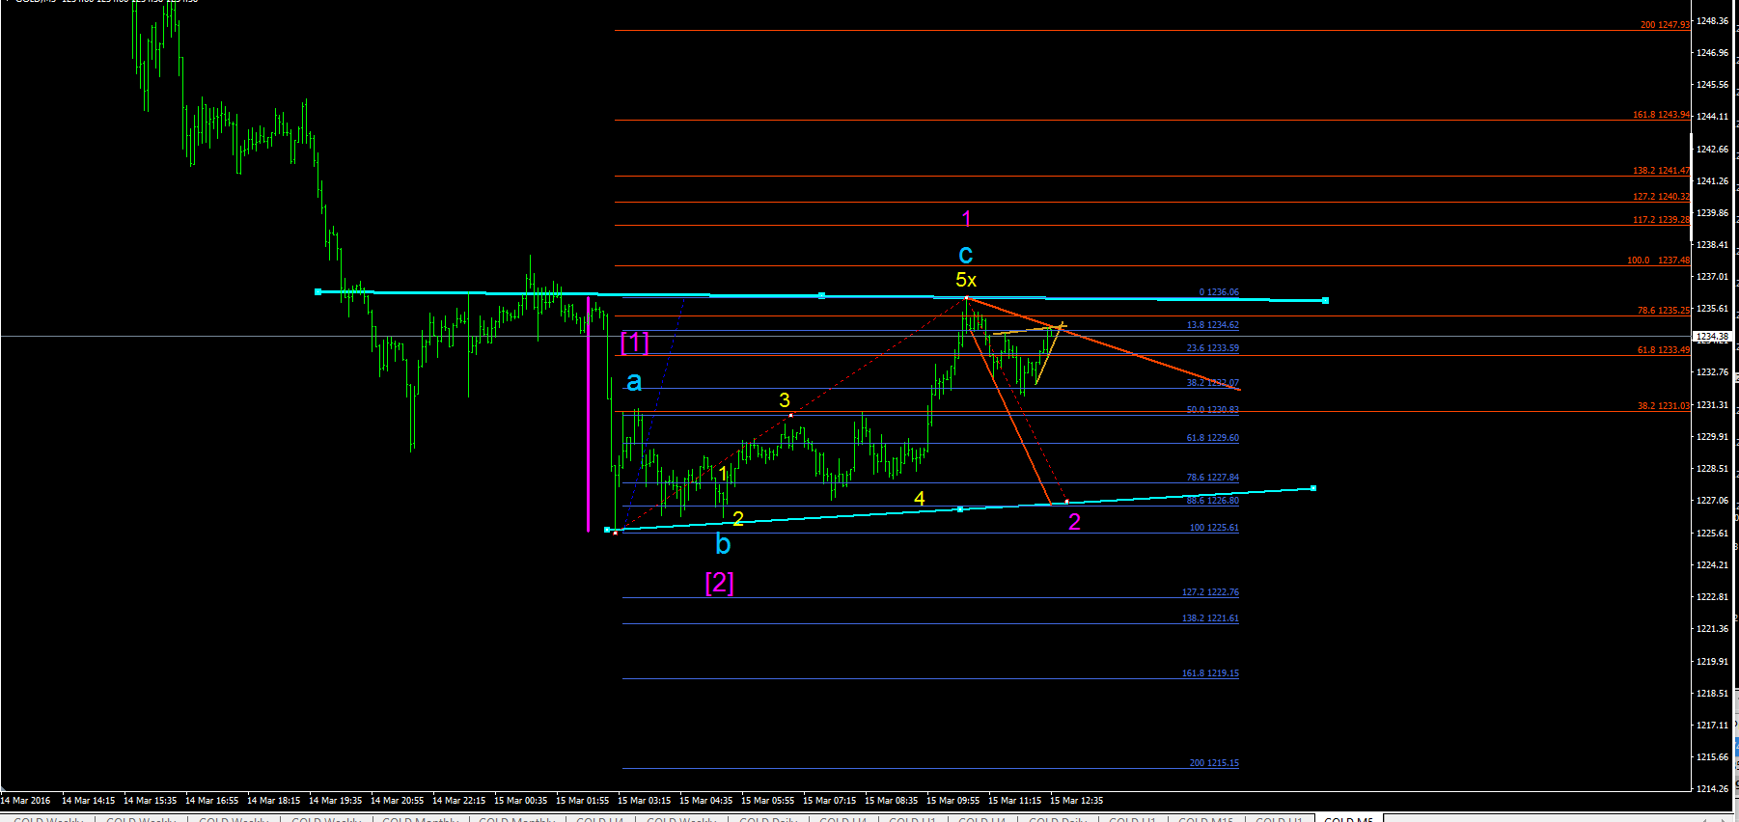1739x822 pixels.
Task: Select the blue Fibonacci label 100 1225.61
Action: coord(1214,528)
